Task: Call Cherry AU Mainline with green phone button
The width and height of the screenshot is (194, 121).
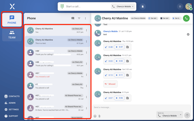Action: 186,18
